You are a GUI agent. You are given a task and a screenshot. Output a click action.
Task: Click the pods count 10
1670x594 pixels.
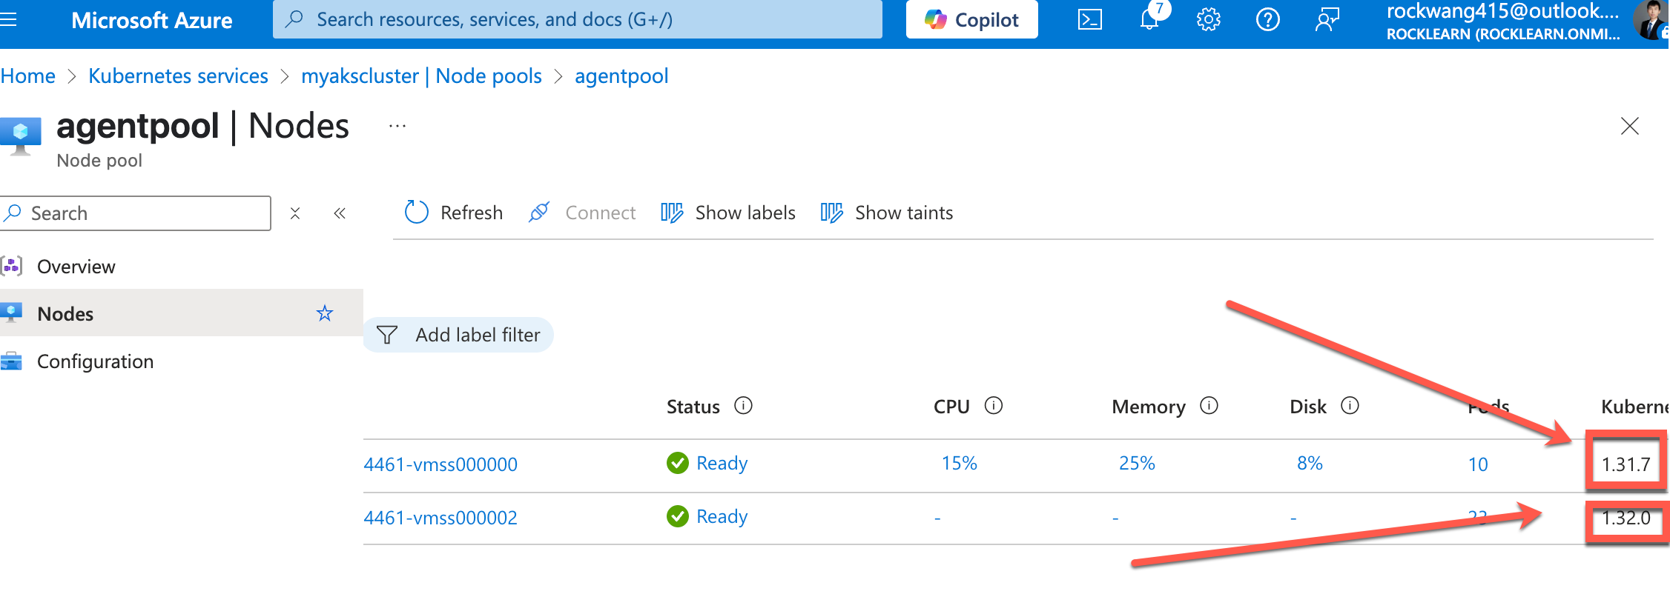point(1478,464)
